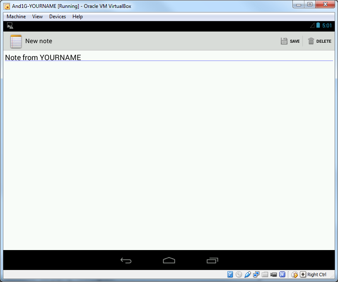Click the mouse integration icon in VirtualBox status bar
The image size is (338, 282).
pyautogui.click(x=295, y=275)
